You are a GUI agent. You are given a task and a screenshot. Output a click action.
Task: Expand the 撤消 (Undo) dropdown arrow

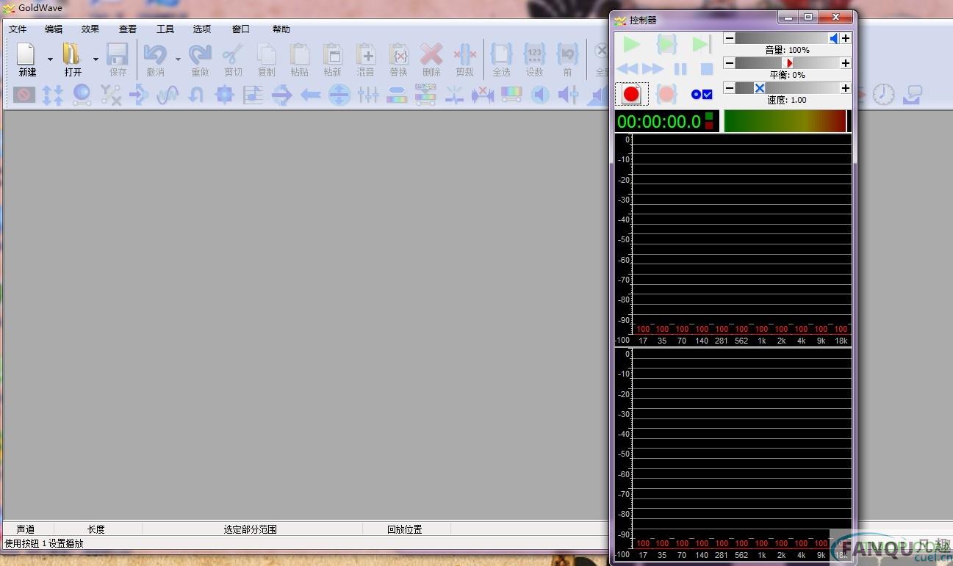pyautogui.click(x=178, y=59)
